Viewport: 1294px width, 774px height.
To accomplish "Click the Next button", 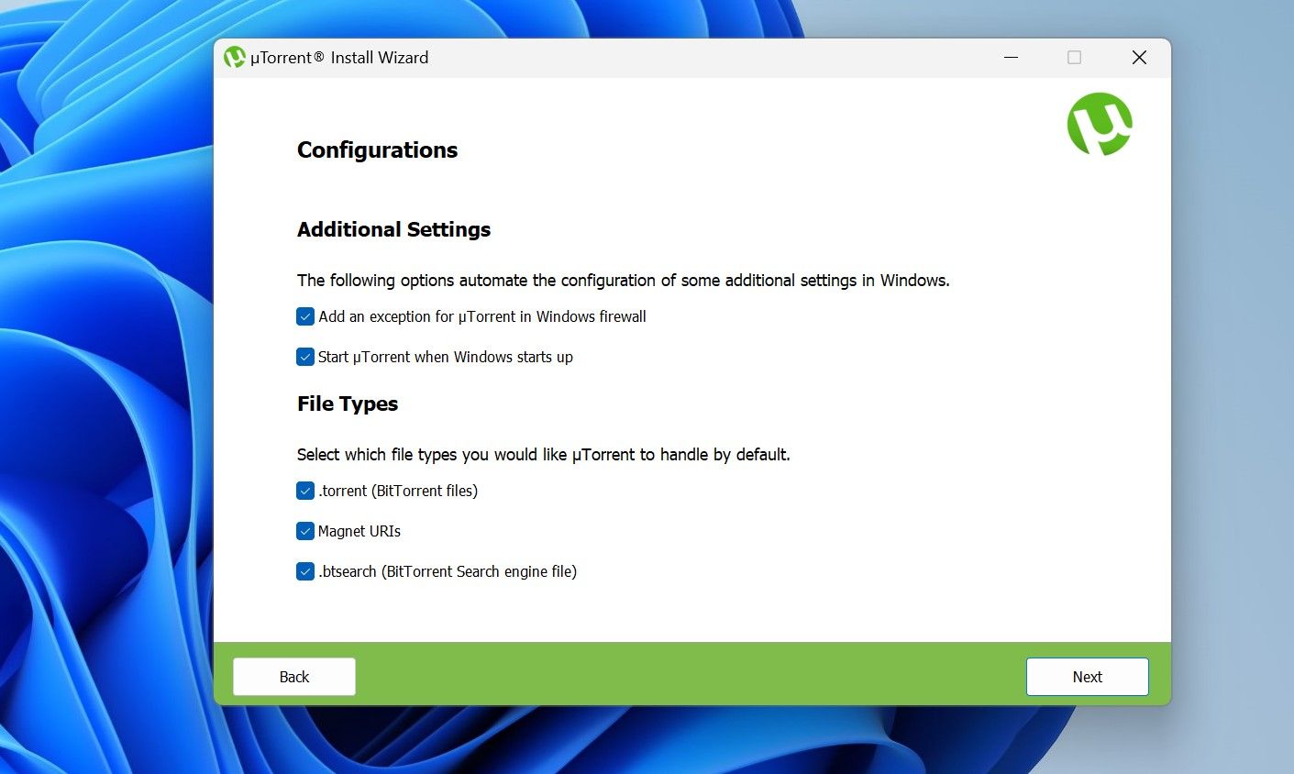I will pos(1087,676).
